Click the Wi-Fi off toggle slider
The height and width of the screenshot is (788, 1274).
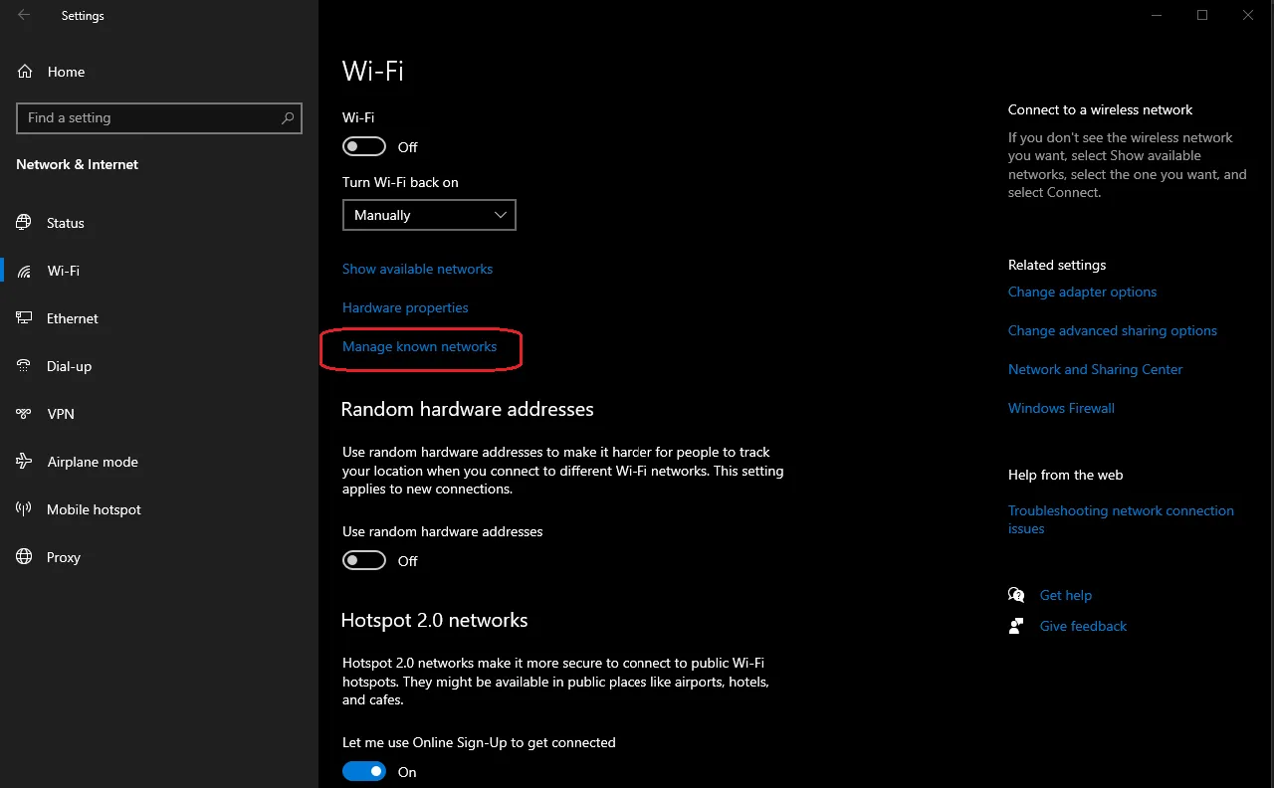[x=364, y=146]
